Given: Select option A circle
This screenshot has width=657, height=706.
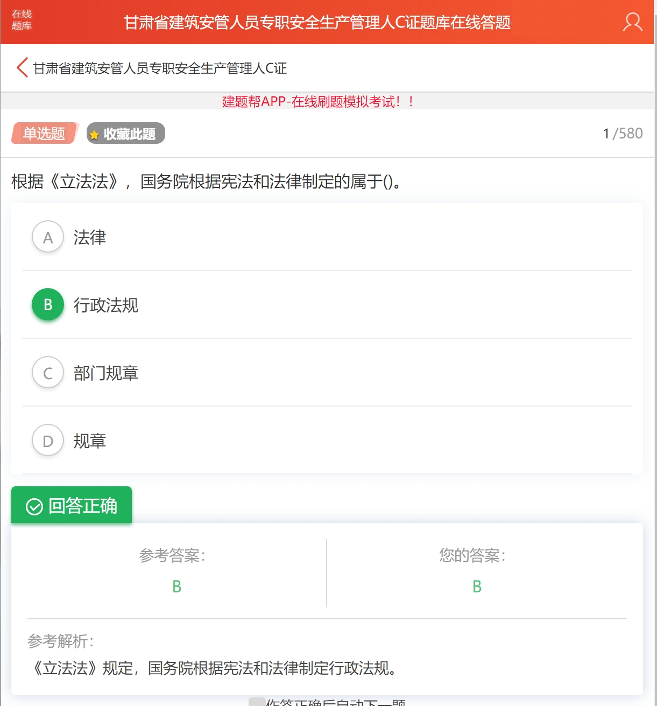Looking at the screenshot, I should click(x=48, y=237).
